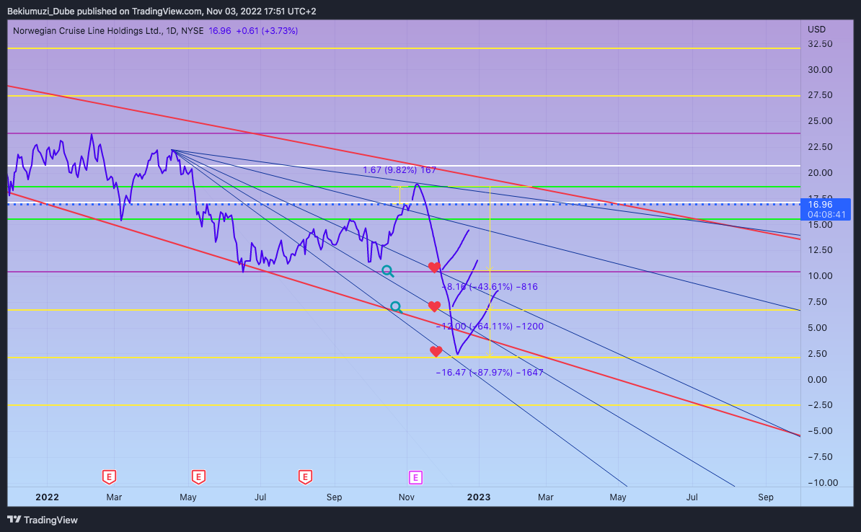The height and width of the screenshot is (532, 861).
Task: Click the 30.00 price axis label
Action: (820, 70)
